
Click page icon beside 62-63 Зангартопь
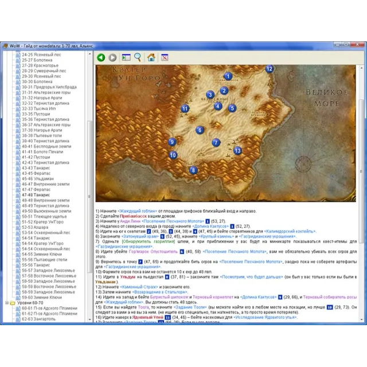(x=18, y=319)
